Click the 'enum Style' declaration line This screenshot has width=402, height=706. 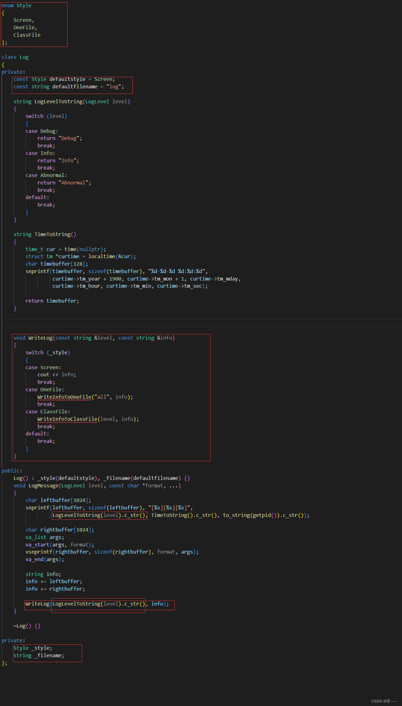(x=16, y=6)
